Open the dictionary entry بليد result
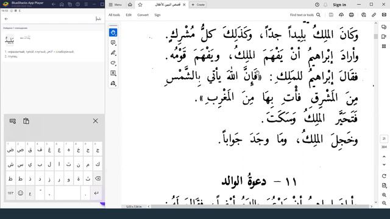The image size is (390, 219). pyautogui.click(x=52, y=46)
